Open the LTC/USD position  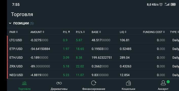click(x=93, y=40)
